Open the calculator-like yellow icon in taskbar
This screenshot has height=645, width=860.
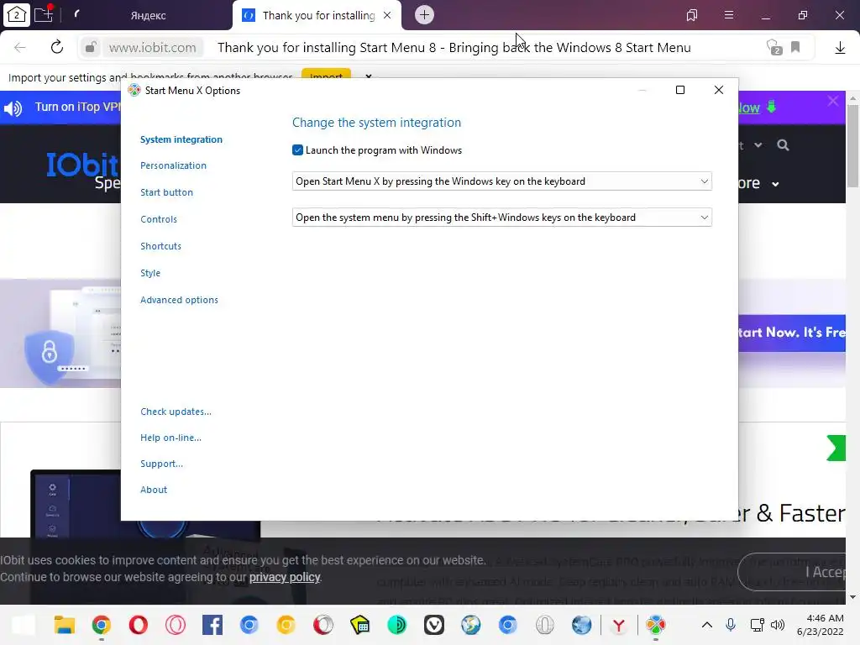coord(359,625)
